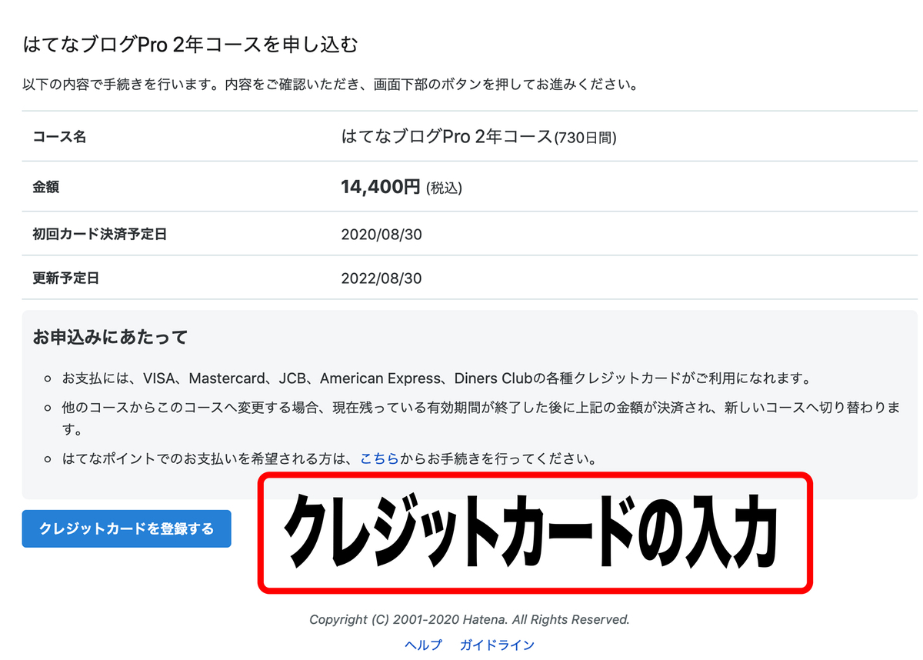
Task: Click the bullet text about 他のコースからこのコースへ変更
Action: point(481,418)
